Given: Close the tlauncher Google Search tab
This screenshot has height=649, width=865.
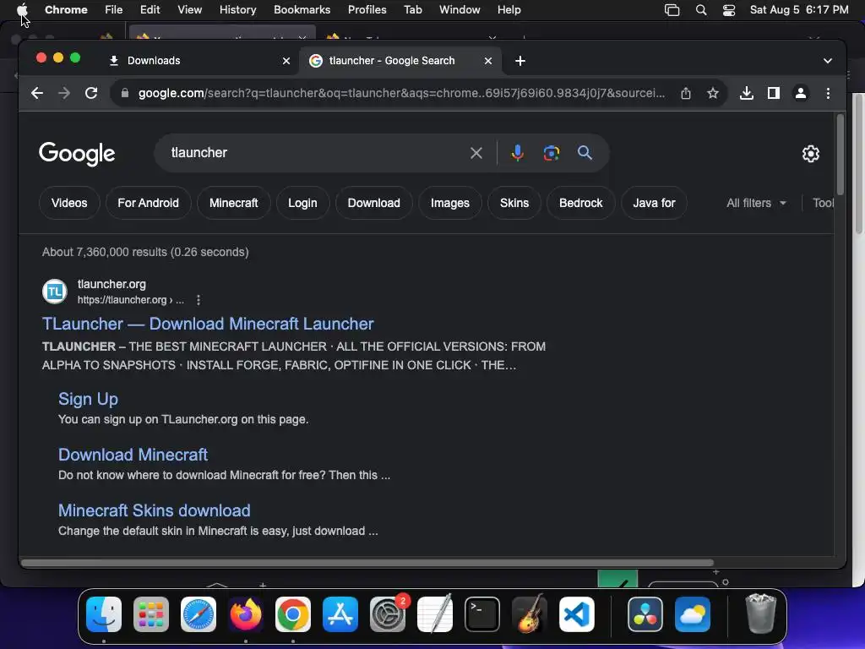Looking at the screenshot, I should [487, 61].
